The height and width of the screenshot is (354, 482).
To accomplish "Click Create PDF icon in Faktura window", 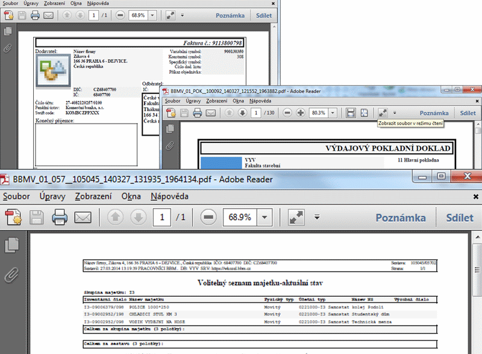I will [8, 15].
